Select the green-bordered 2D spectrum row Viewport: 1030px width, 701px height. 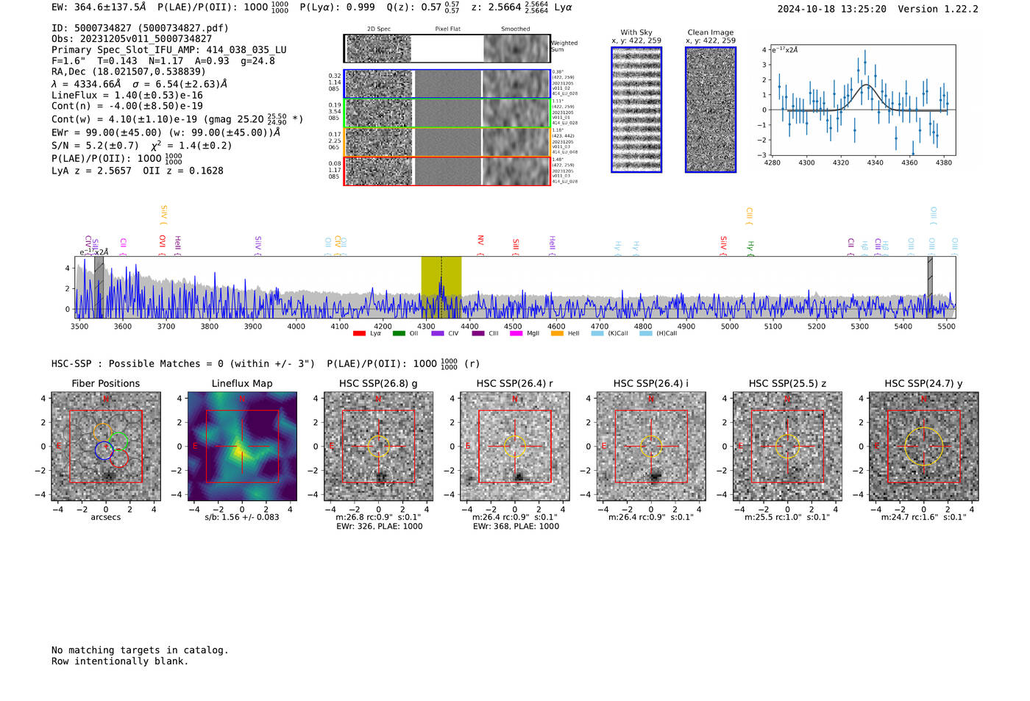click(447, 113)
